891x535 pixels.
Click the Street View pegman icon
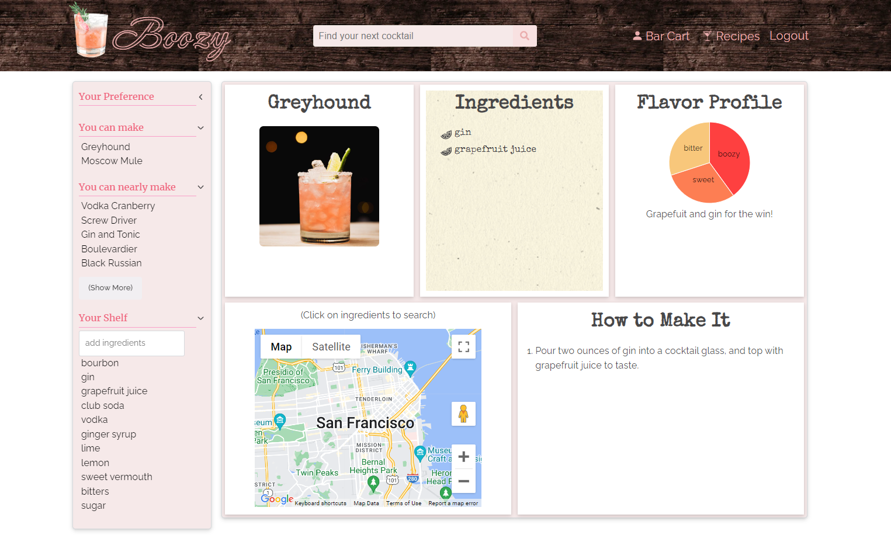pyautogui.click(x=463, y=414)
